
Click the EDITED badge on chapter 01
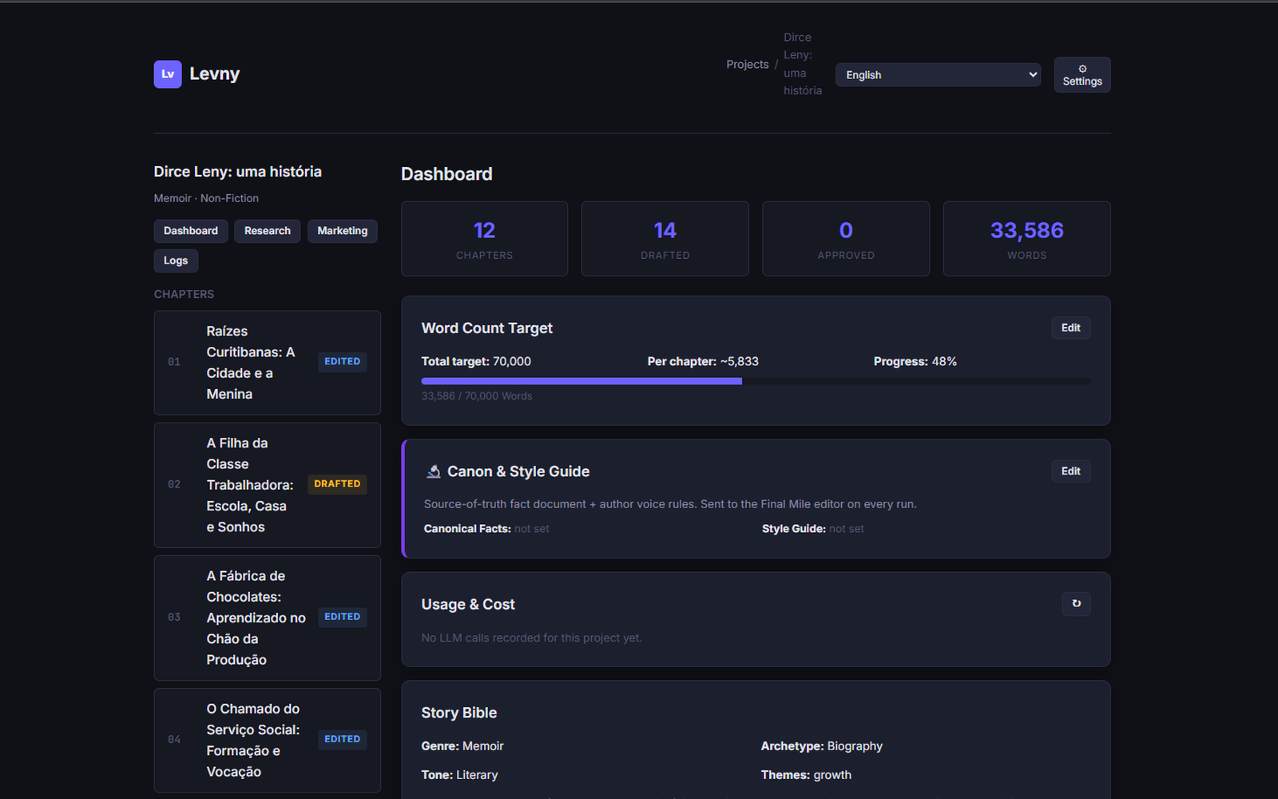pos(342,362)
